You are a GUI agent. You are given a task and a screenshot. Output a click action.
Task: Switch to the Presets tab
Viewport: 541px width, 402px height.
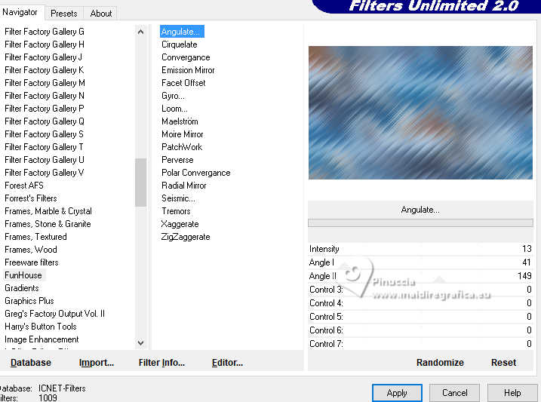click(64, 14)
